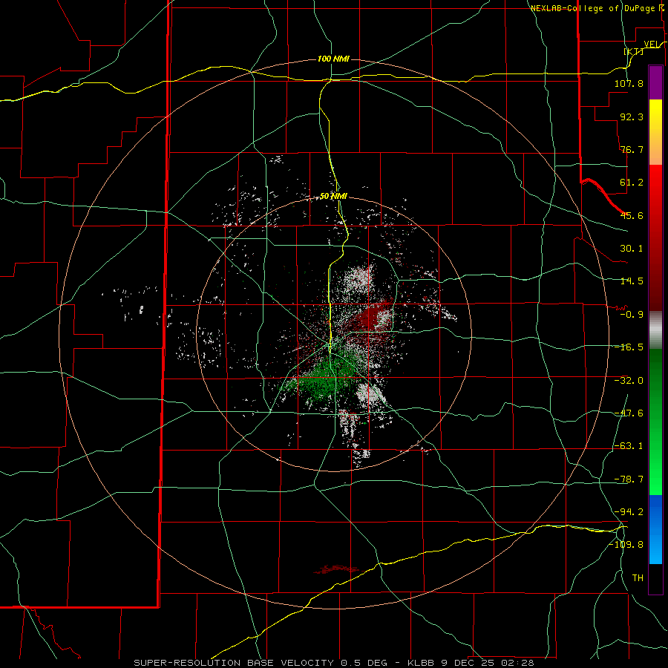This screenshot has height=668, width=668.
Task: Click the 92.3 scale value
Action: click(632, 117)
